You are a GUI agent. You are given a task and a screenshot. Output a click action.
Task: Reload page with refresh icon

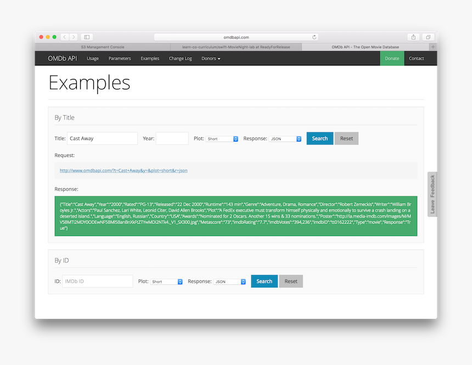(x=314, y=37)
